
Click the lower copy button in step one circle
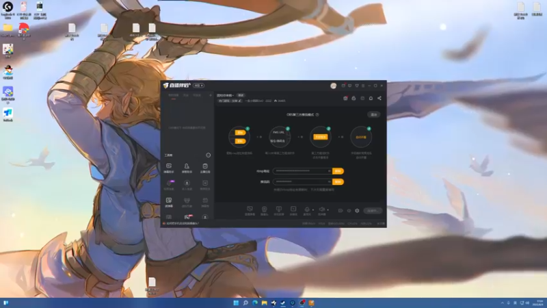(240, 141)
